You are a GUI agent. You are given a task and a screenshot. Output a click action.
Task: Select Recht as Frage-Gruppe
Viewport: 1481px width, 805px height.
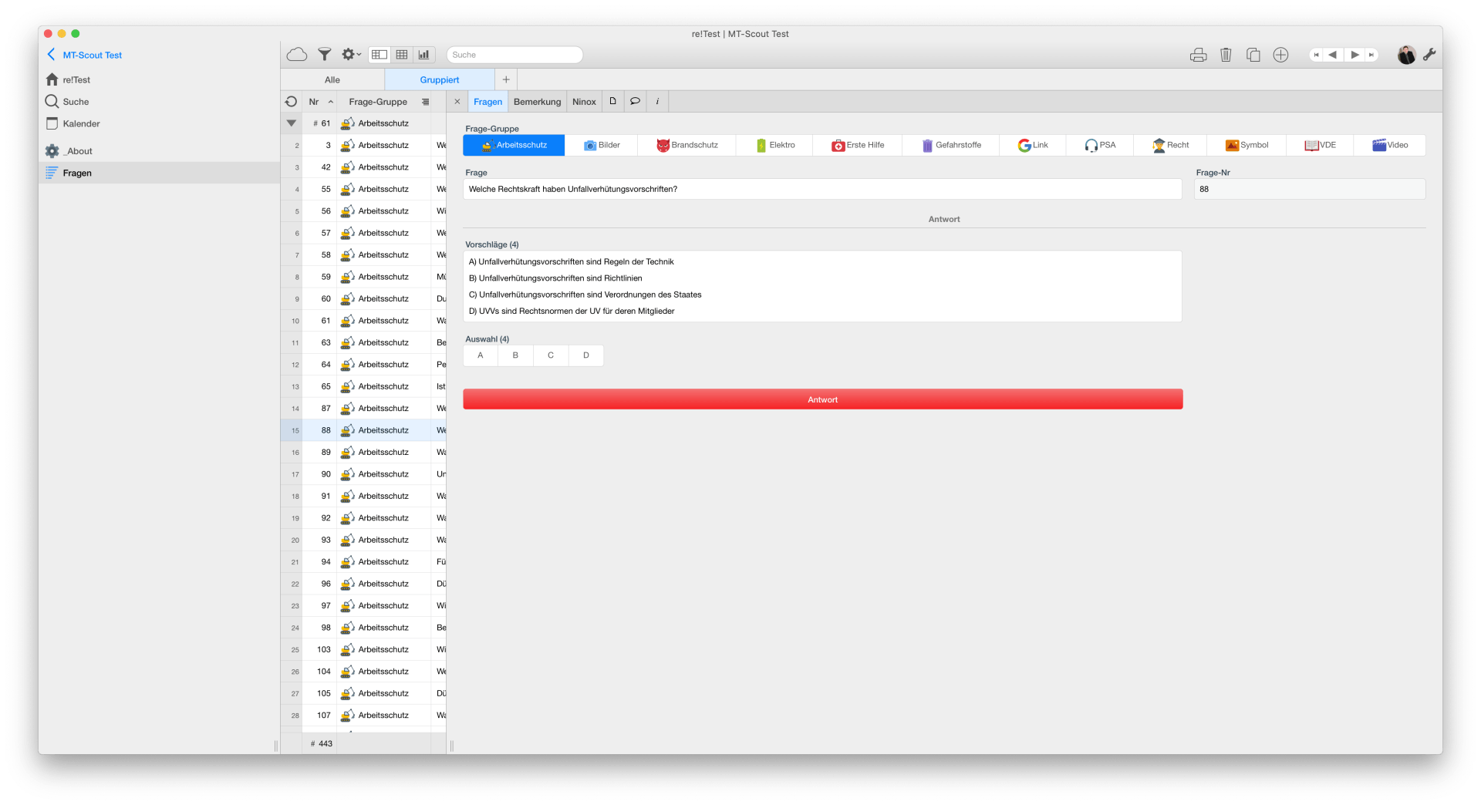click(x=1171, y=145)
